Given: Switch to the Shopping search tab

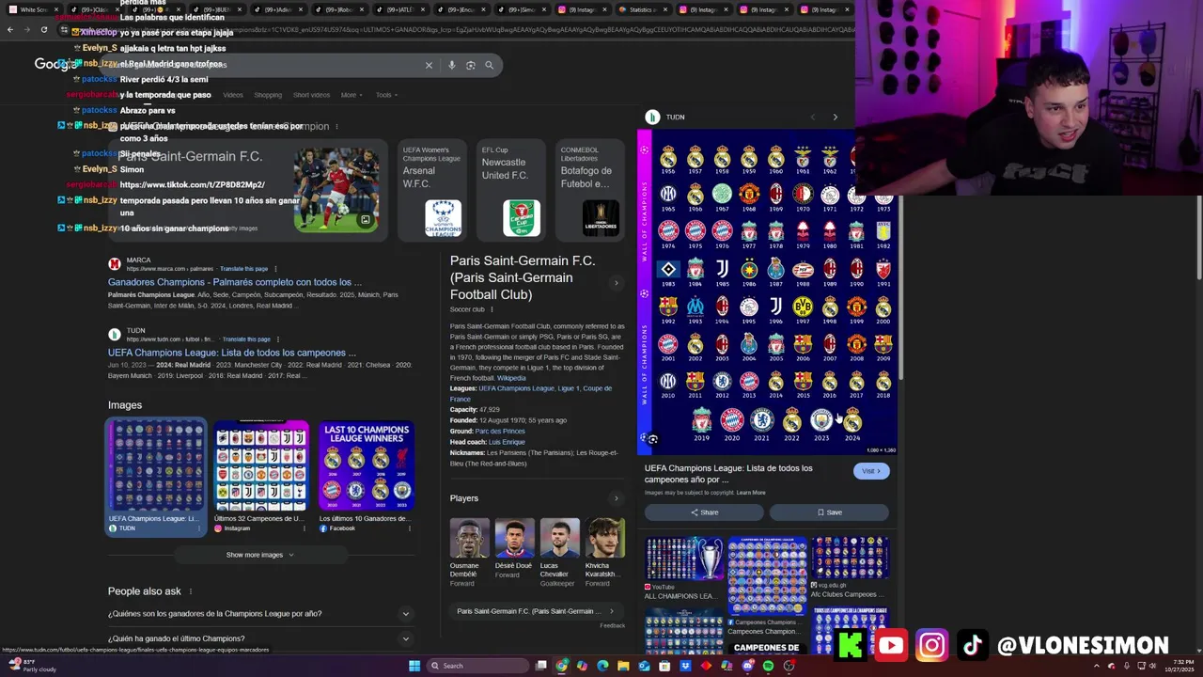Looking at the screenshot, I should point(268,95).
